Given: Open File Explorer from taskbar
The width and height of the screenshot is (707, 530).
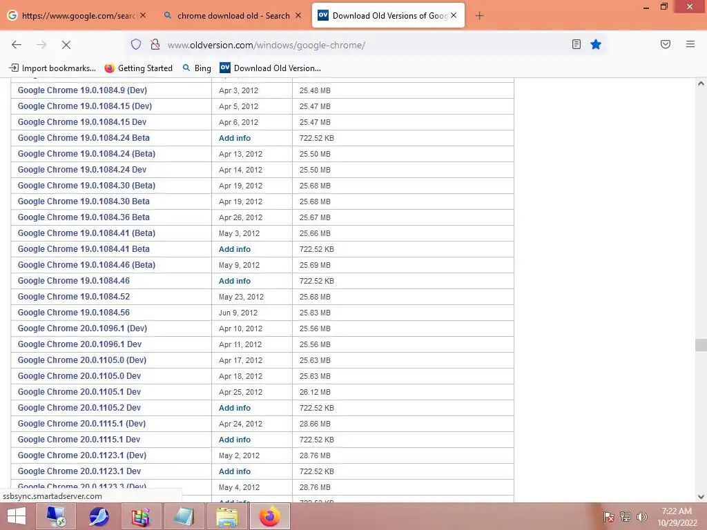Looking at the screenshot, I should pos(226,516).
